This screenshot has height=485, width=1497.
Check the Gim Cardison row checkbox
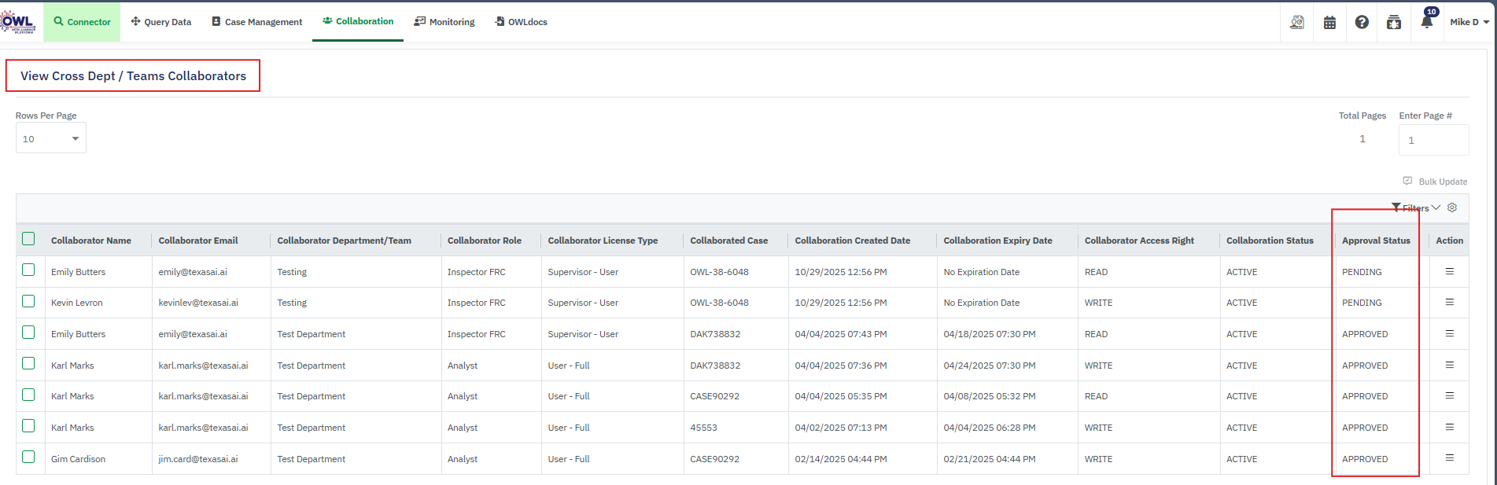[29, 457]
